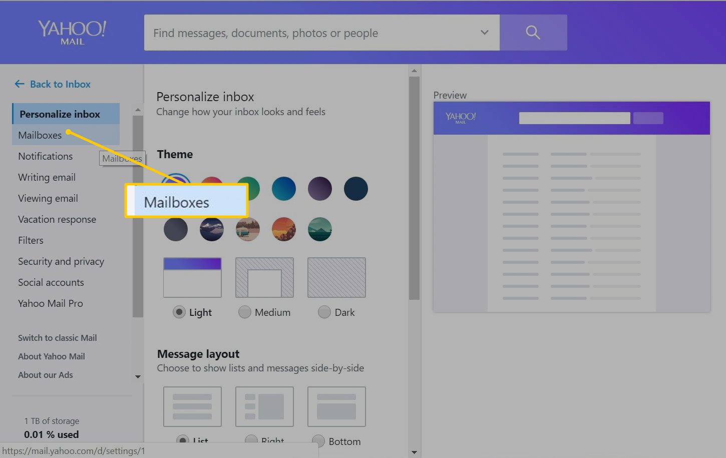Open the Notifications settings section
Viewport: 726px width, 458px height.
[x=45, y=156]
